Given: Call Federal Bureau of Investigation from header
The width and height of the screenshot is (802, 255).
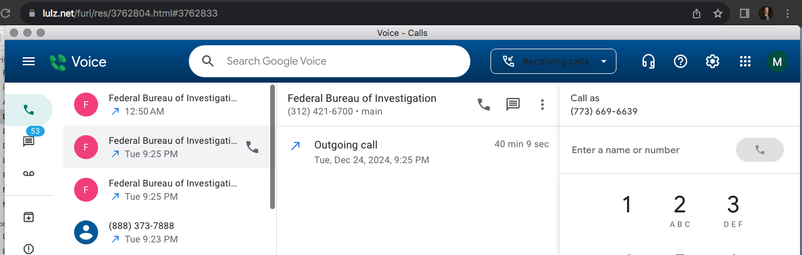Looking at the screenshot, I should pos(484,104).
